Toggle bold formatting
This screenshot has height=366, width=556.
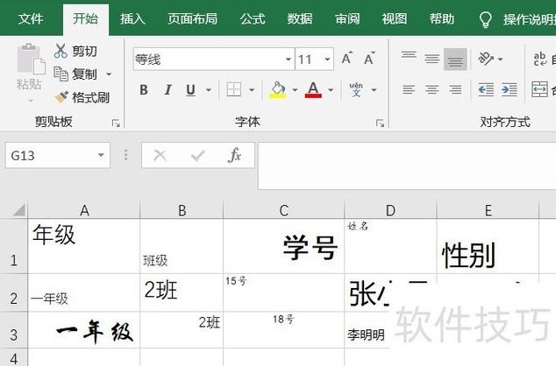click(x=144, y=90)
